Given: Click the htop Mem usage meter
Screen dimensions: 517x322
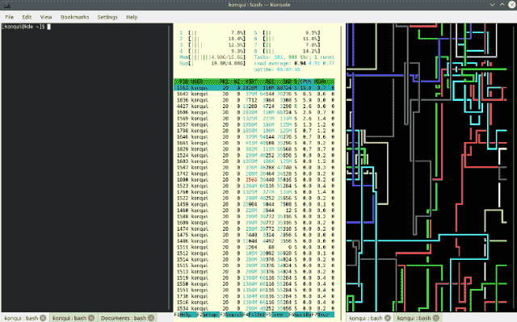Looking at the screenshot, I should click(212, 57).
